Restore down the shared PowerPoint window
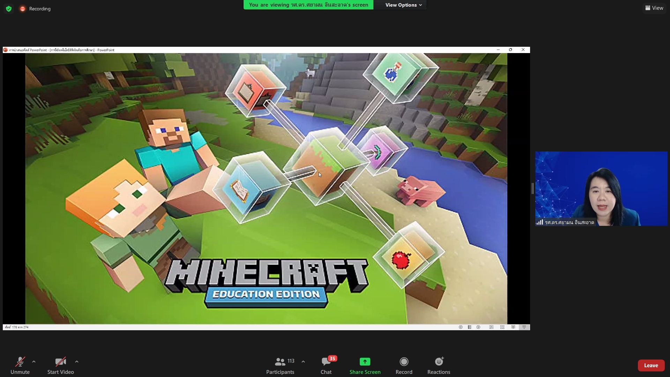The width and height of the screenshot is (670, 377). tap(511, 50)
